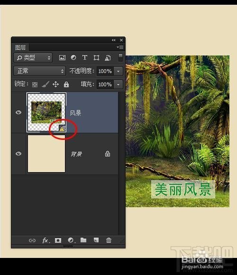The image size is (237, 275).
Task: Open the layers panel flyout menu
Action: (x=120, y=47)
